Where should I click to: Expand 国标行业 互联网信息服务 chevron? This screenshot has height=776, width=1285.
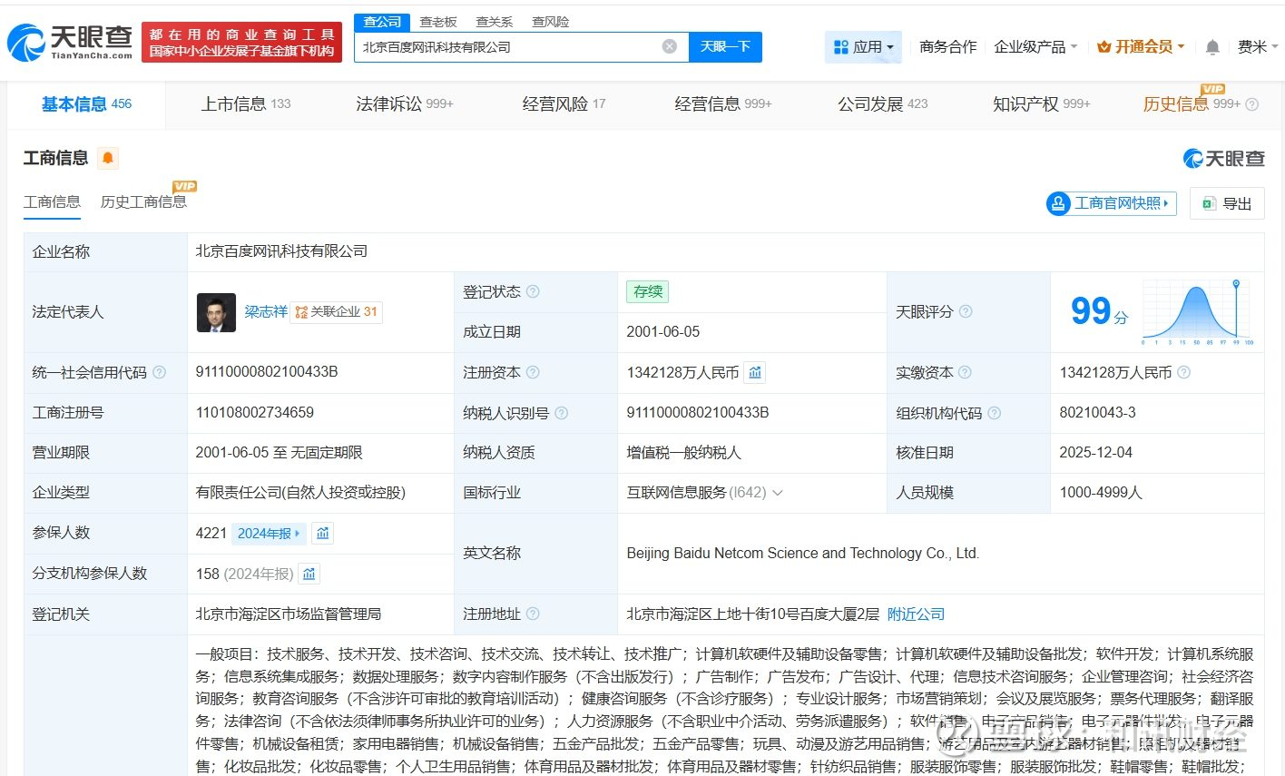point(778,493)
